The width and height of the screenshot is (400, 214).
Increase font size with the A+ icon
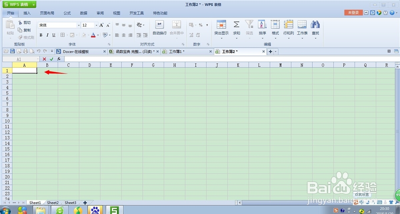click(102, 25)
